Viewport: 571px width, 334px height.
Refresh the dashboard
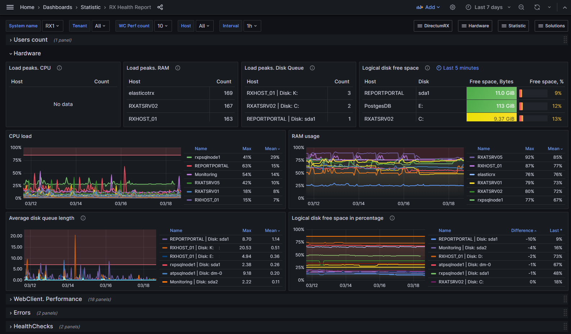click(x=537, y=7)
